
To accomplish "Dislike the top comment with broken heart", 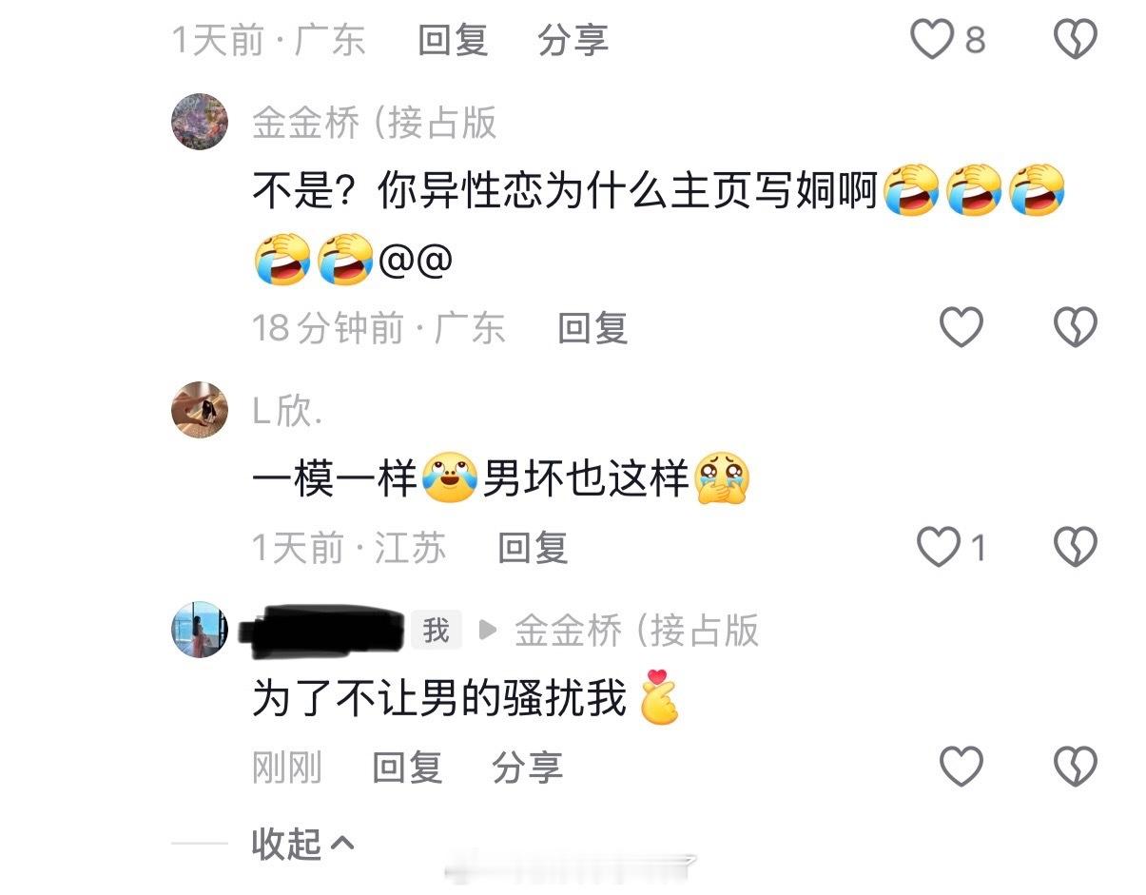I will [x=1076, y=40].
